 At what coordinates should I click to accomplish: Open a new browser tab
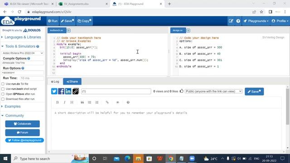(x=169, y=4)
